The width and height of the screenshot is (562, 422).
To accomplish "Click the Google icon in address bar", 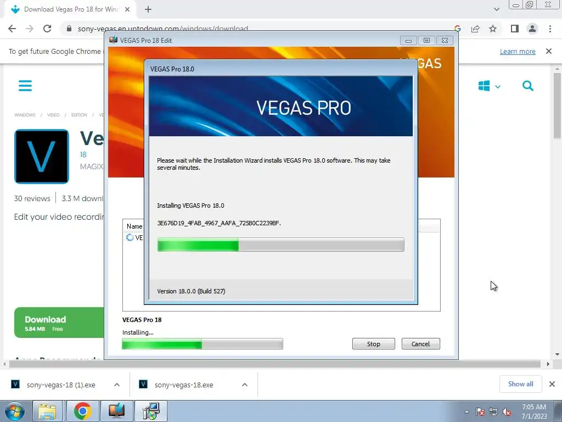I will [457, 29].
